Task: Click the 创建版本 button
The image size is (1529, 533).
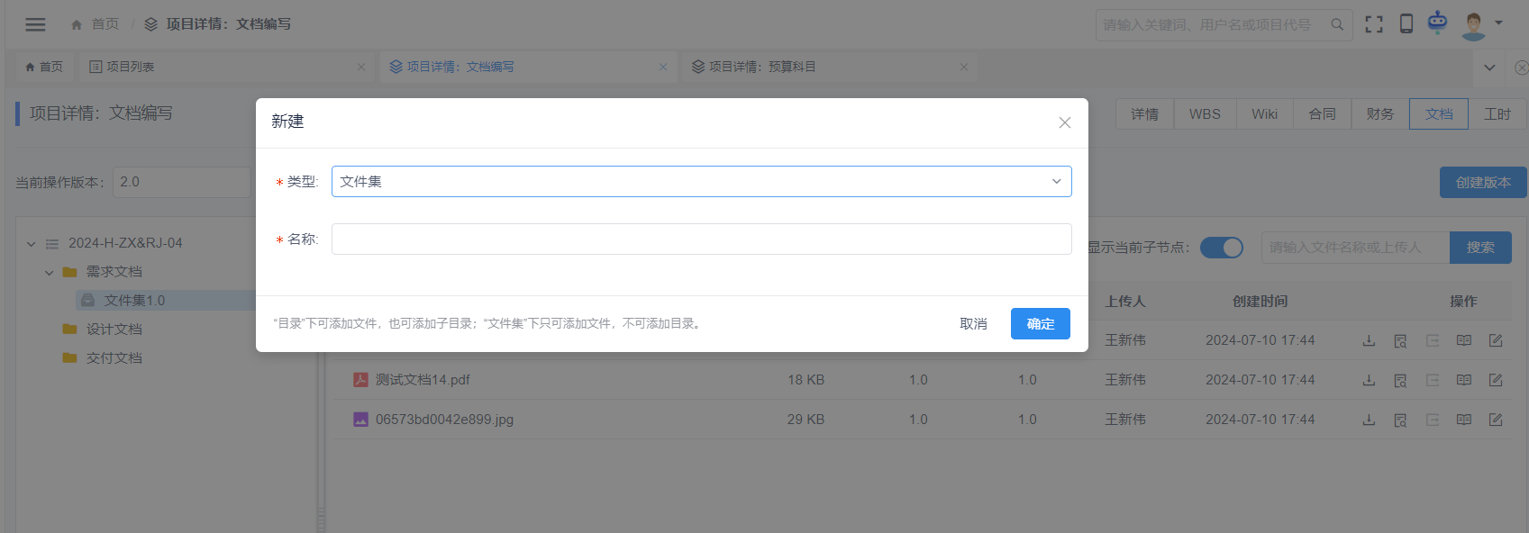Action: pos(1483,183)
